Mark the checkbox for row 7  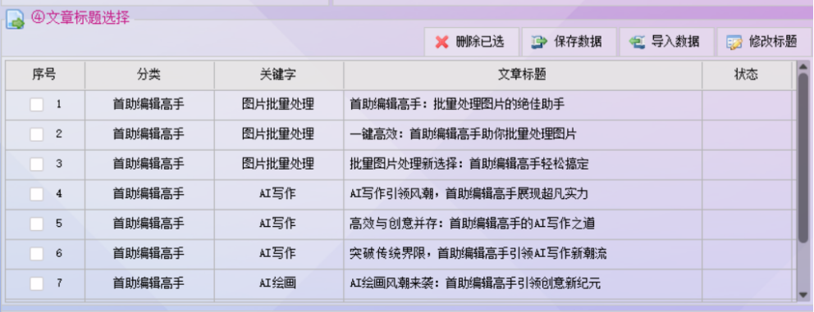36,283
